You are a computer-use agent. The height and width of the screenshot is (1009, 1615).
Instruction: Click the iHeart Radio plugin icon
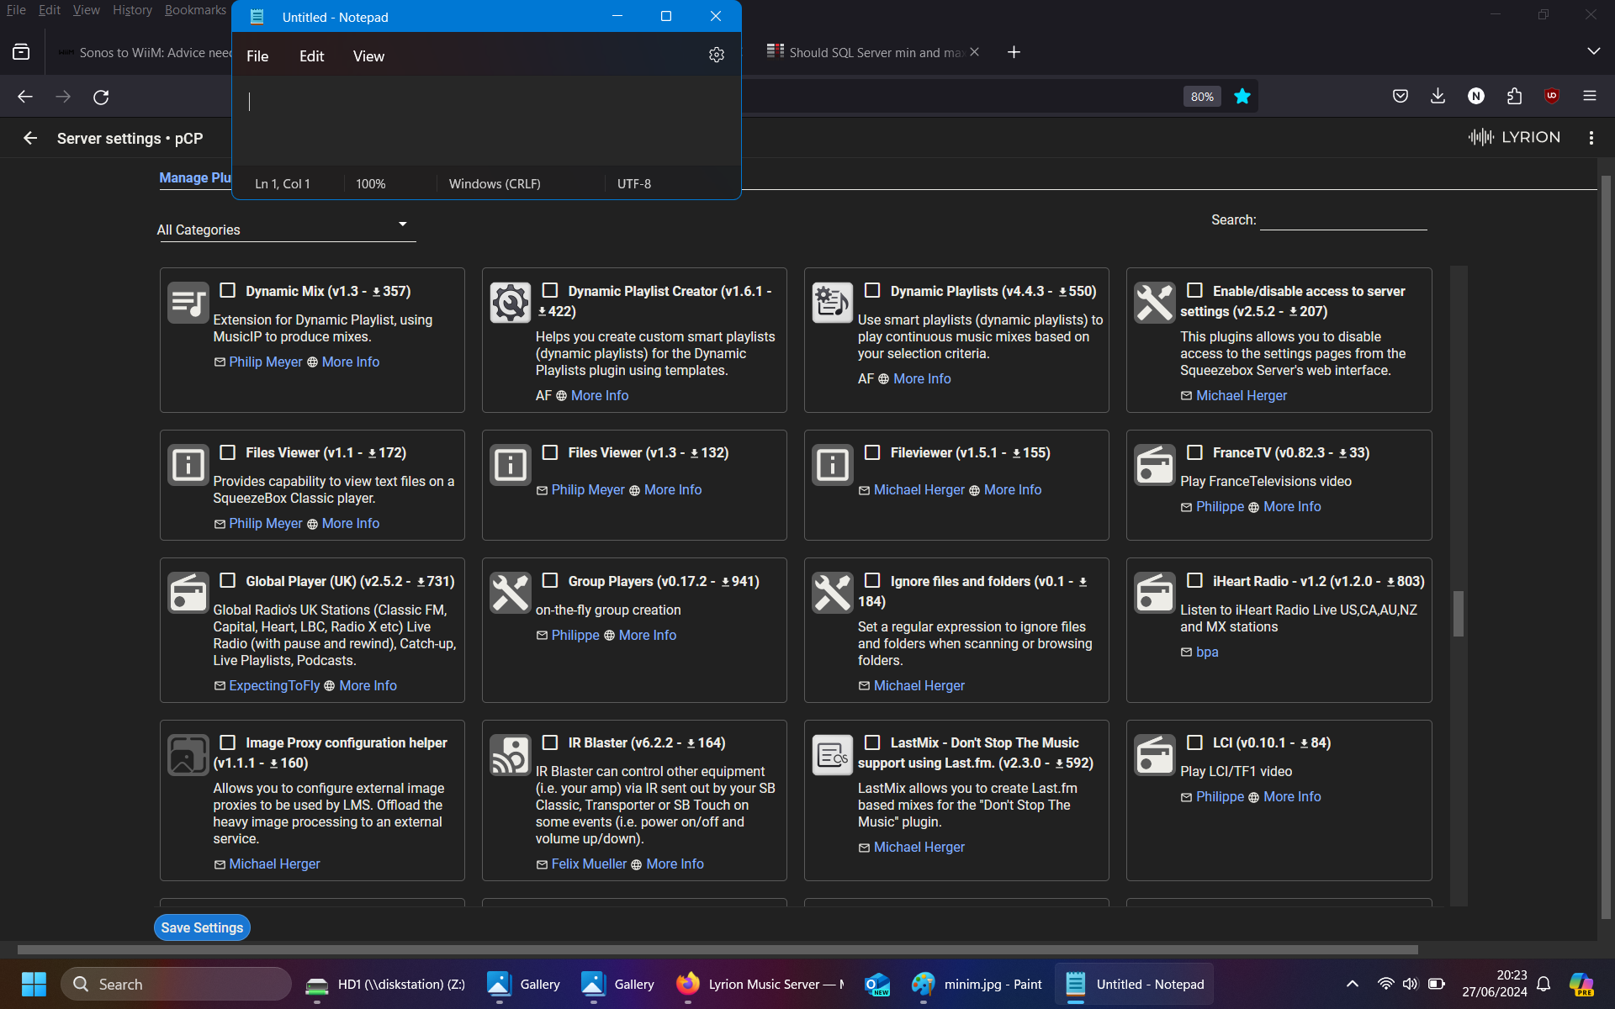point(1154,593)
